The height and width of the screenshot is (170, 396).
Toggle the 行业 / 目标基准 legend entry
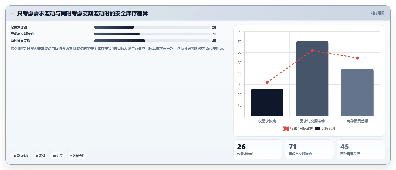click(298, 128)
